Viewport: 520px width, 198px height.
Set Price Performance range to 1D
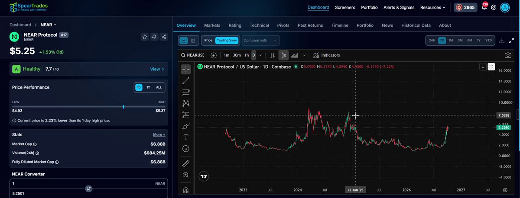(x=139, y=87)
